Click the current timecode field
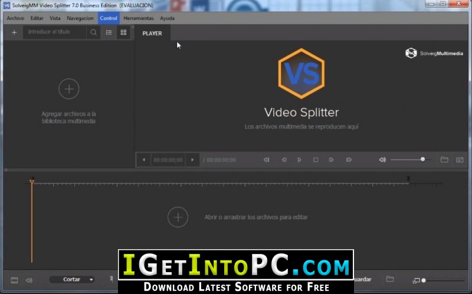This screenshot has height=294, width=472. (x=168, y=160)
